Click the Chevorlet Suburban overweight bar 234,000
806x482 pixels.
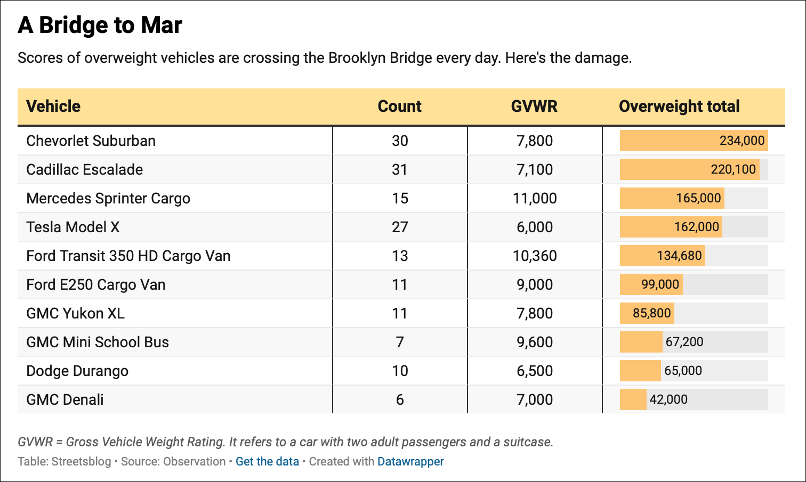[694, 141]
